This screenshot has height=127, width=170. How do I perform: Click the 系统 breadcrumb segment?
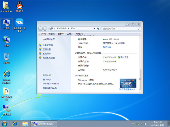tap(73, 29)
